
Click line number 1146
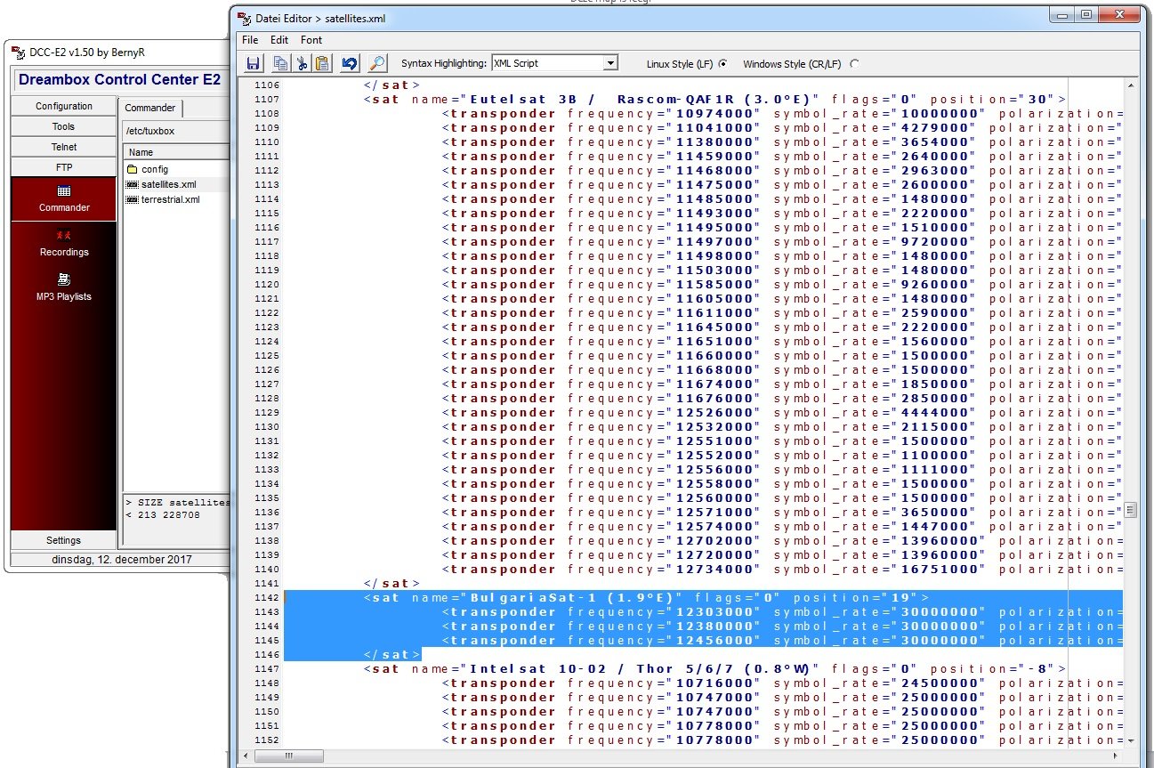[266, 655]
